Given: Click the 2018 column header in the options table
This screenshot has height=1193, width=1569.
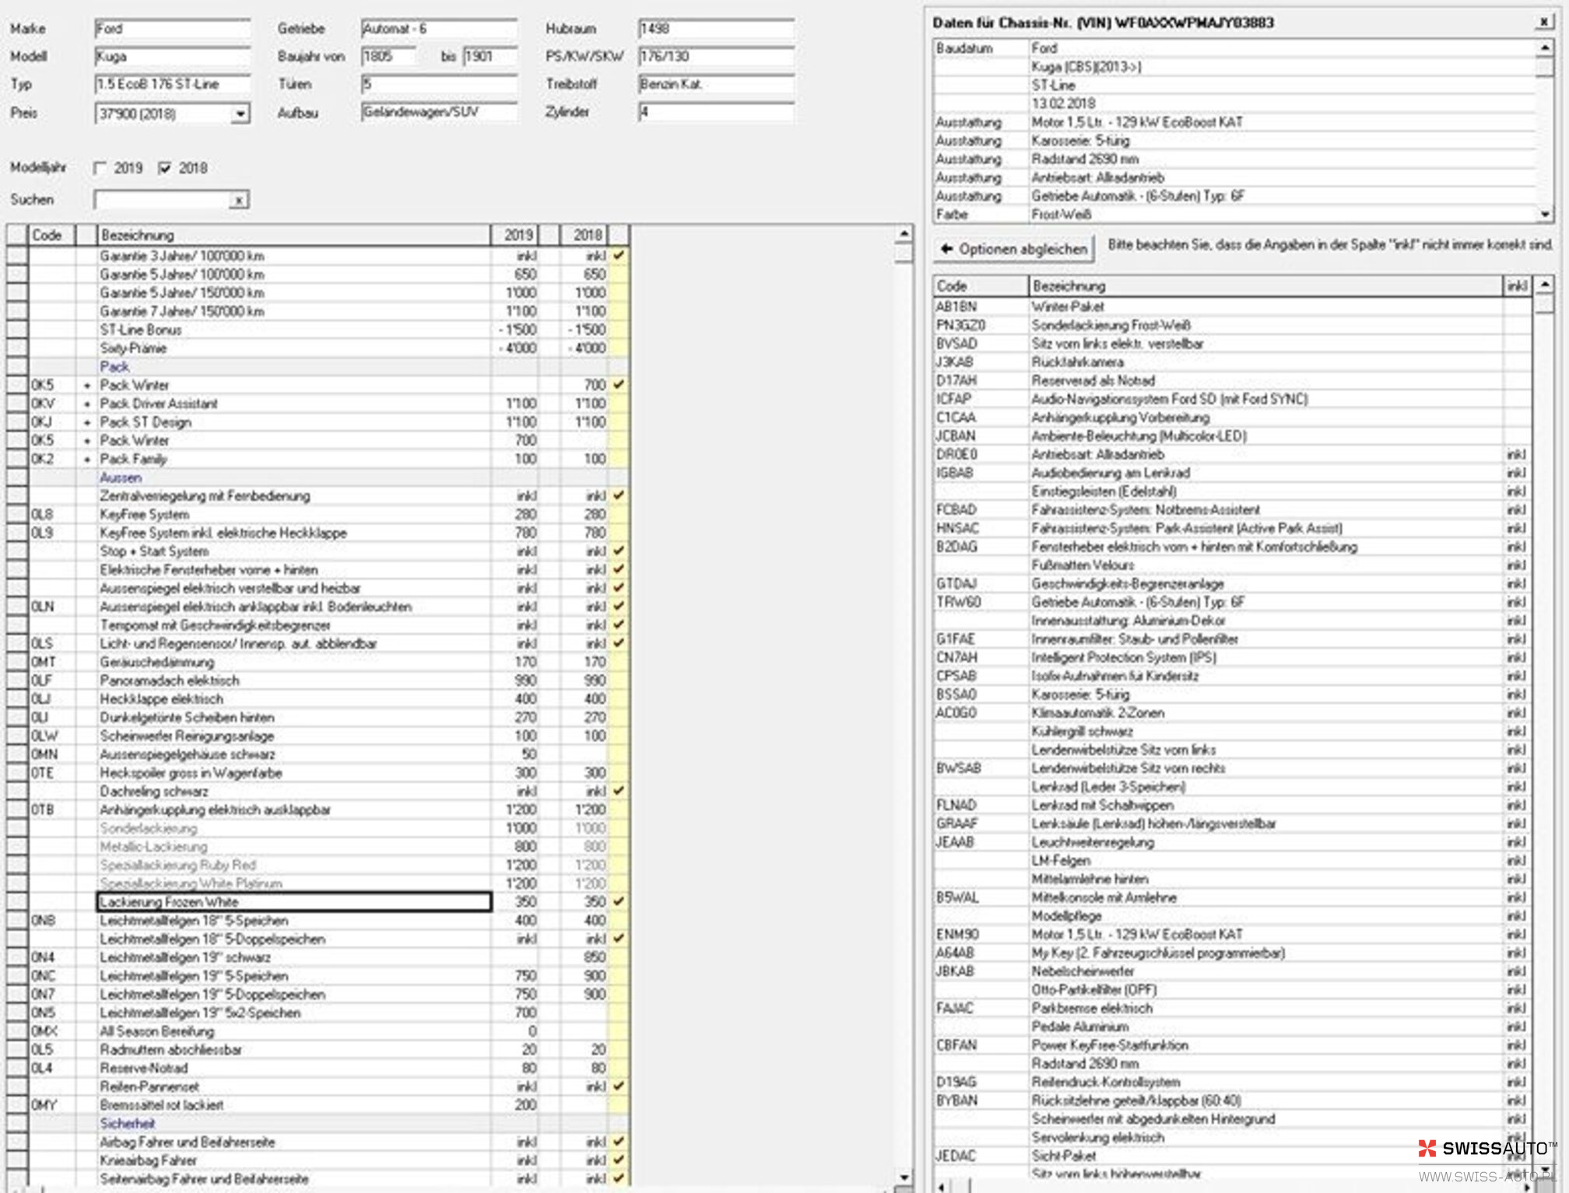Looking at the screenshot, I should point(584,235).
